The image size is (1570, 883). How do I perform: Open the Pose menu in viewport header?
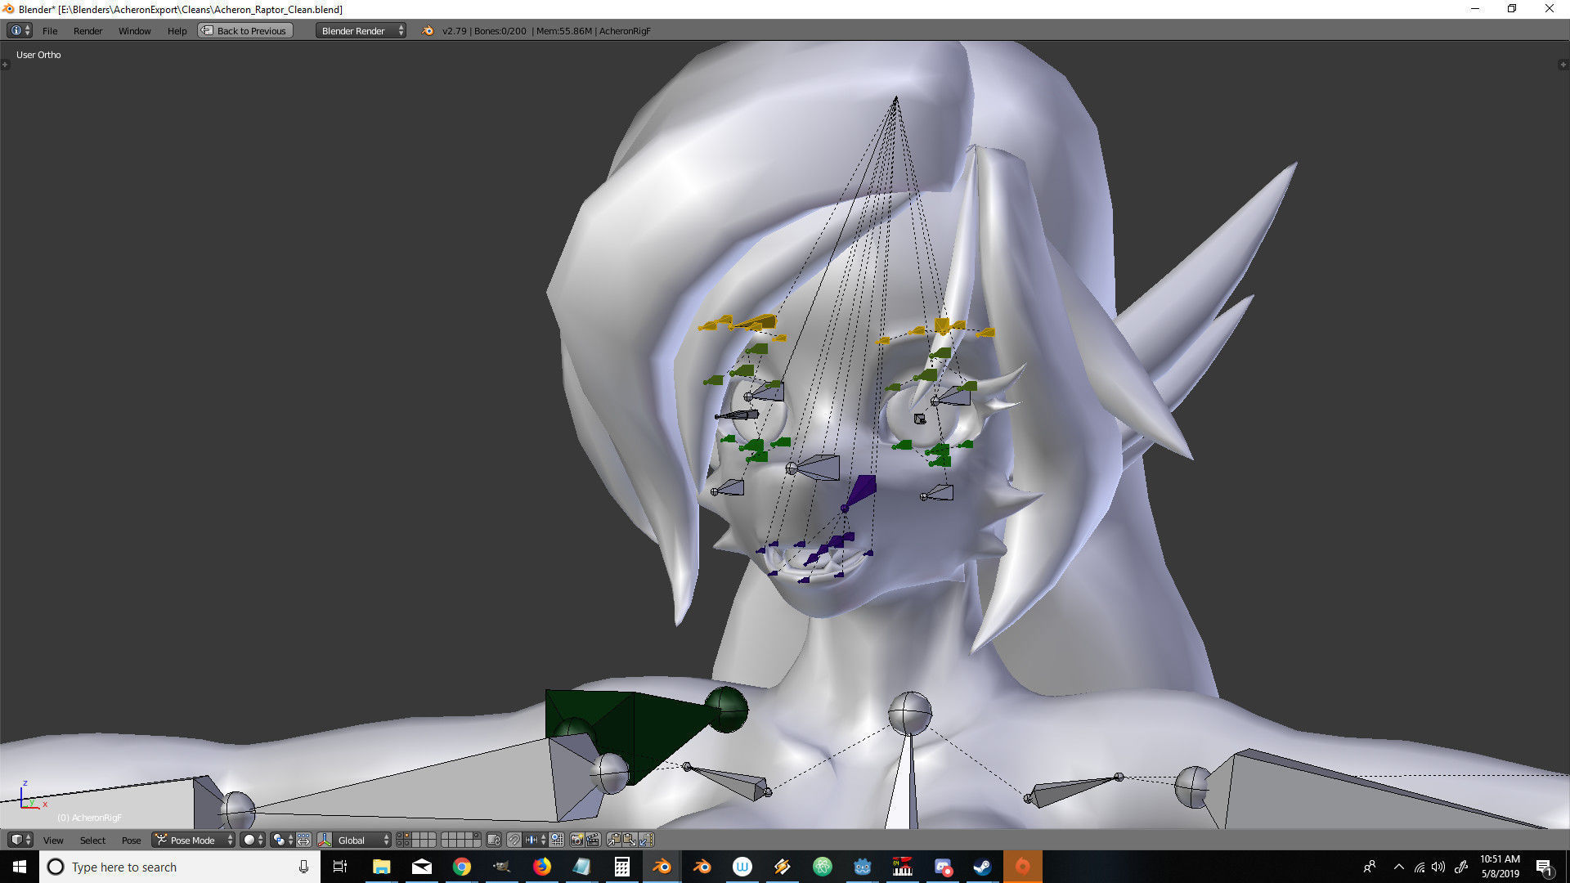131,840
